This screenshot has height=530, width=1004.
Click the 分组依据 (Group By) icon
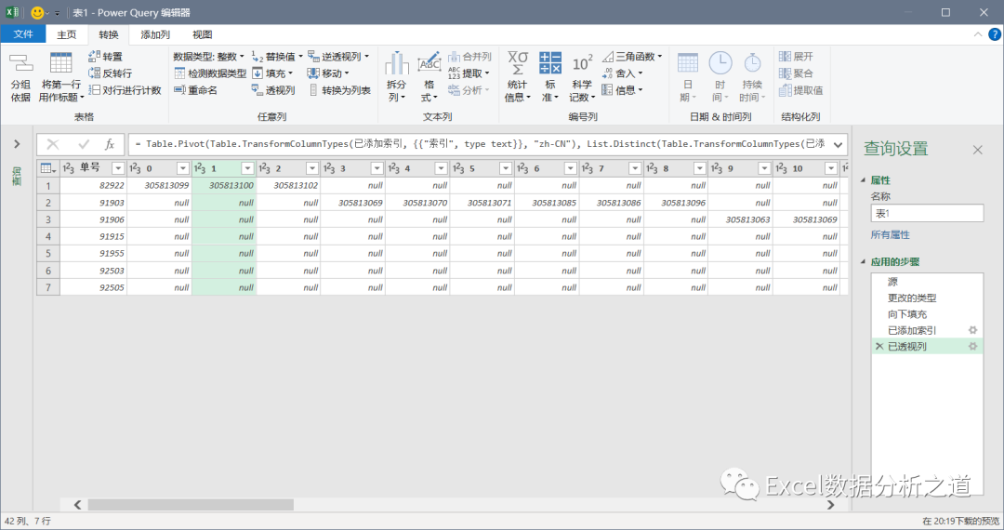(x=21, y=63)
